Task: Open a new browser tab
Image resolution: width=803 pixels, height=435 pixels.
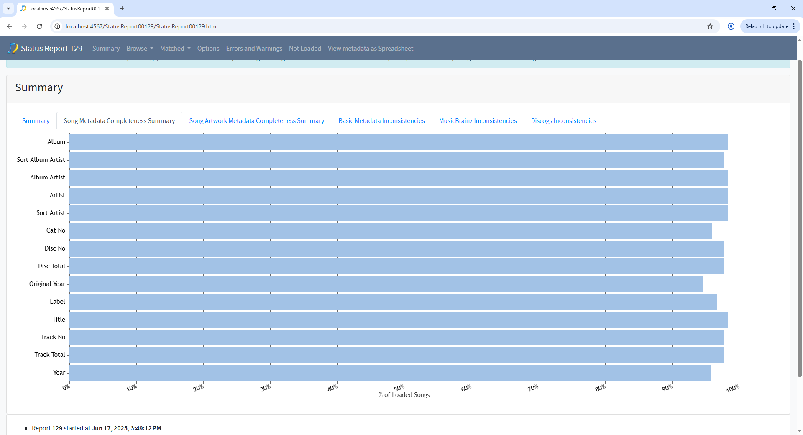Action: click(x=122, y=8)
